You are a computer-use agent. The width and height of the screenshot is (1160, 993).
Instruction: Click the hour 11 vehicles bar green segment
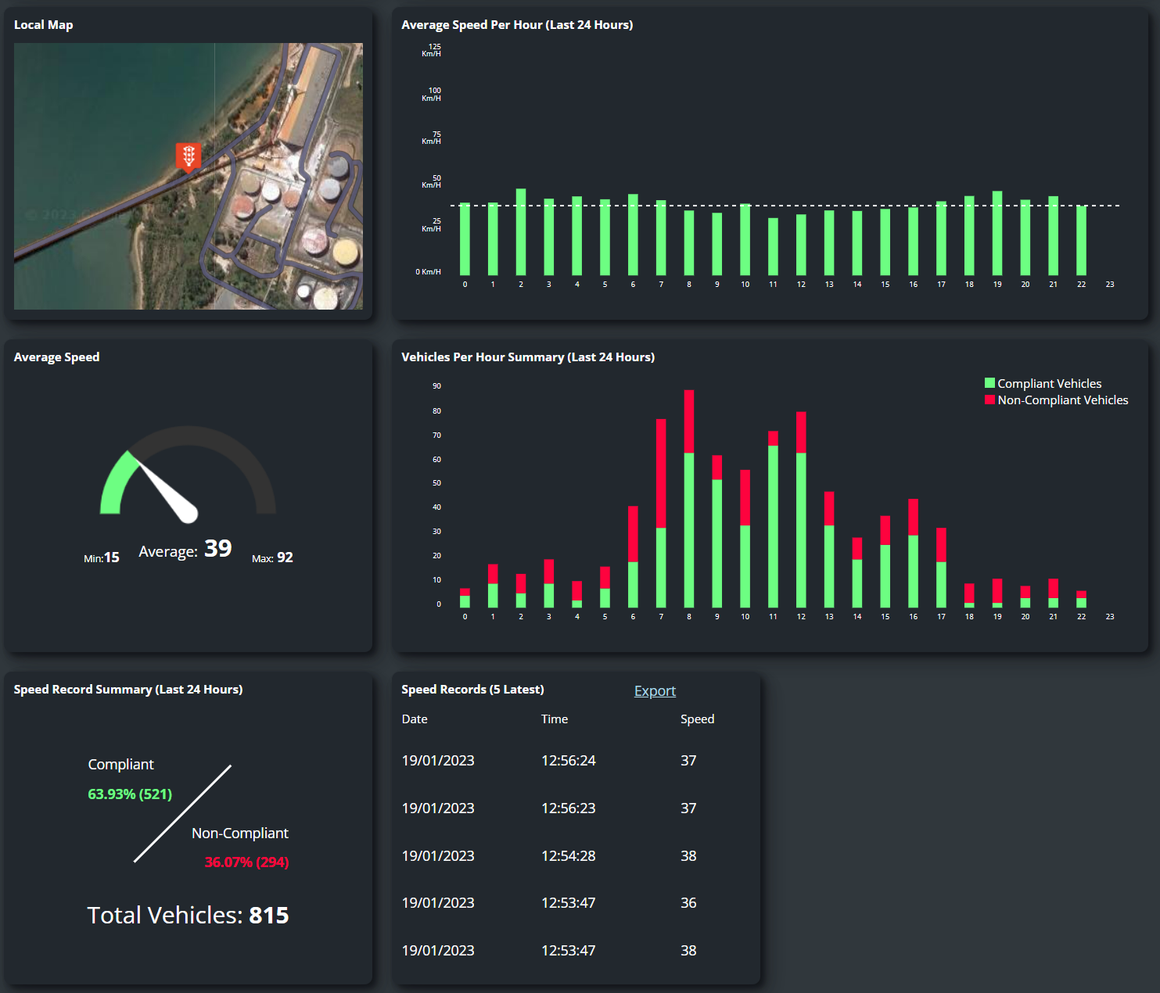point(773,526)
